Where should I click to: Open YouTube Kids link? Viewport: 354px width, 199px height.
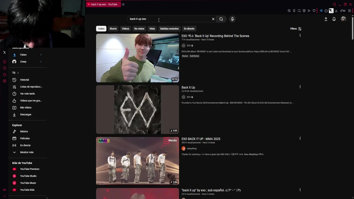pyautogui.click(x=27, y=190)
